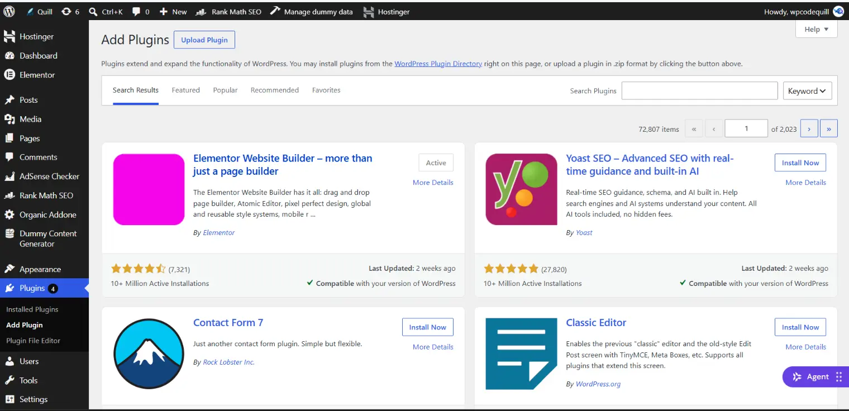Switch to the Featured tab
The image size is (849, 411).
point(186,90)
